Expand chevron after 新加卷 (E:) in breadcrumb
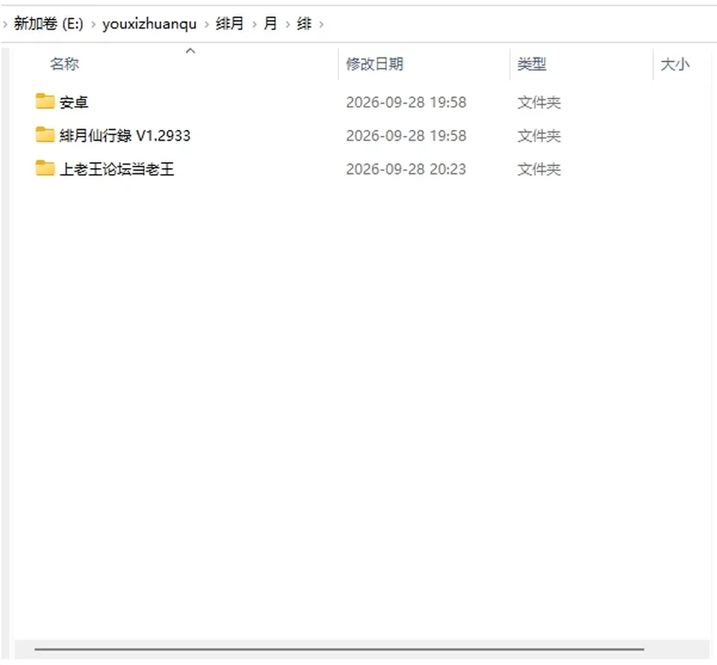This screenshot has height=665, width=717. [93, 24]
